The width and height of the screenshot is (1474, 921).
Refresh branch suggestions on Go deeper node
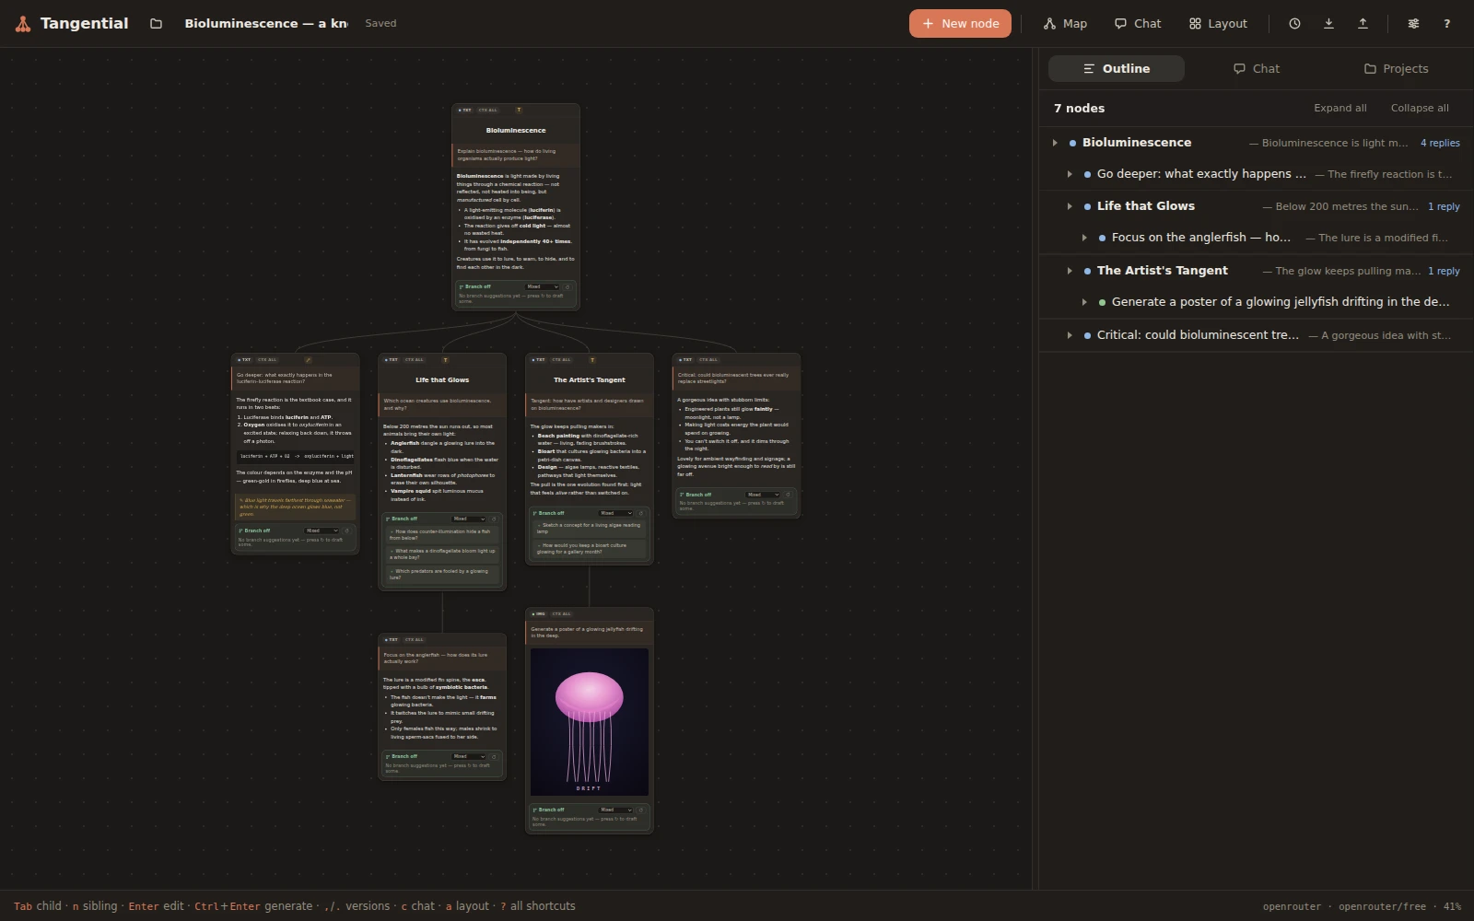tap(346, 530)
